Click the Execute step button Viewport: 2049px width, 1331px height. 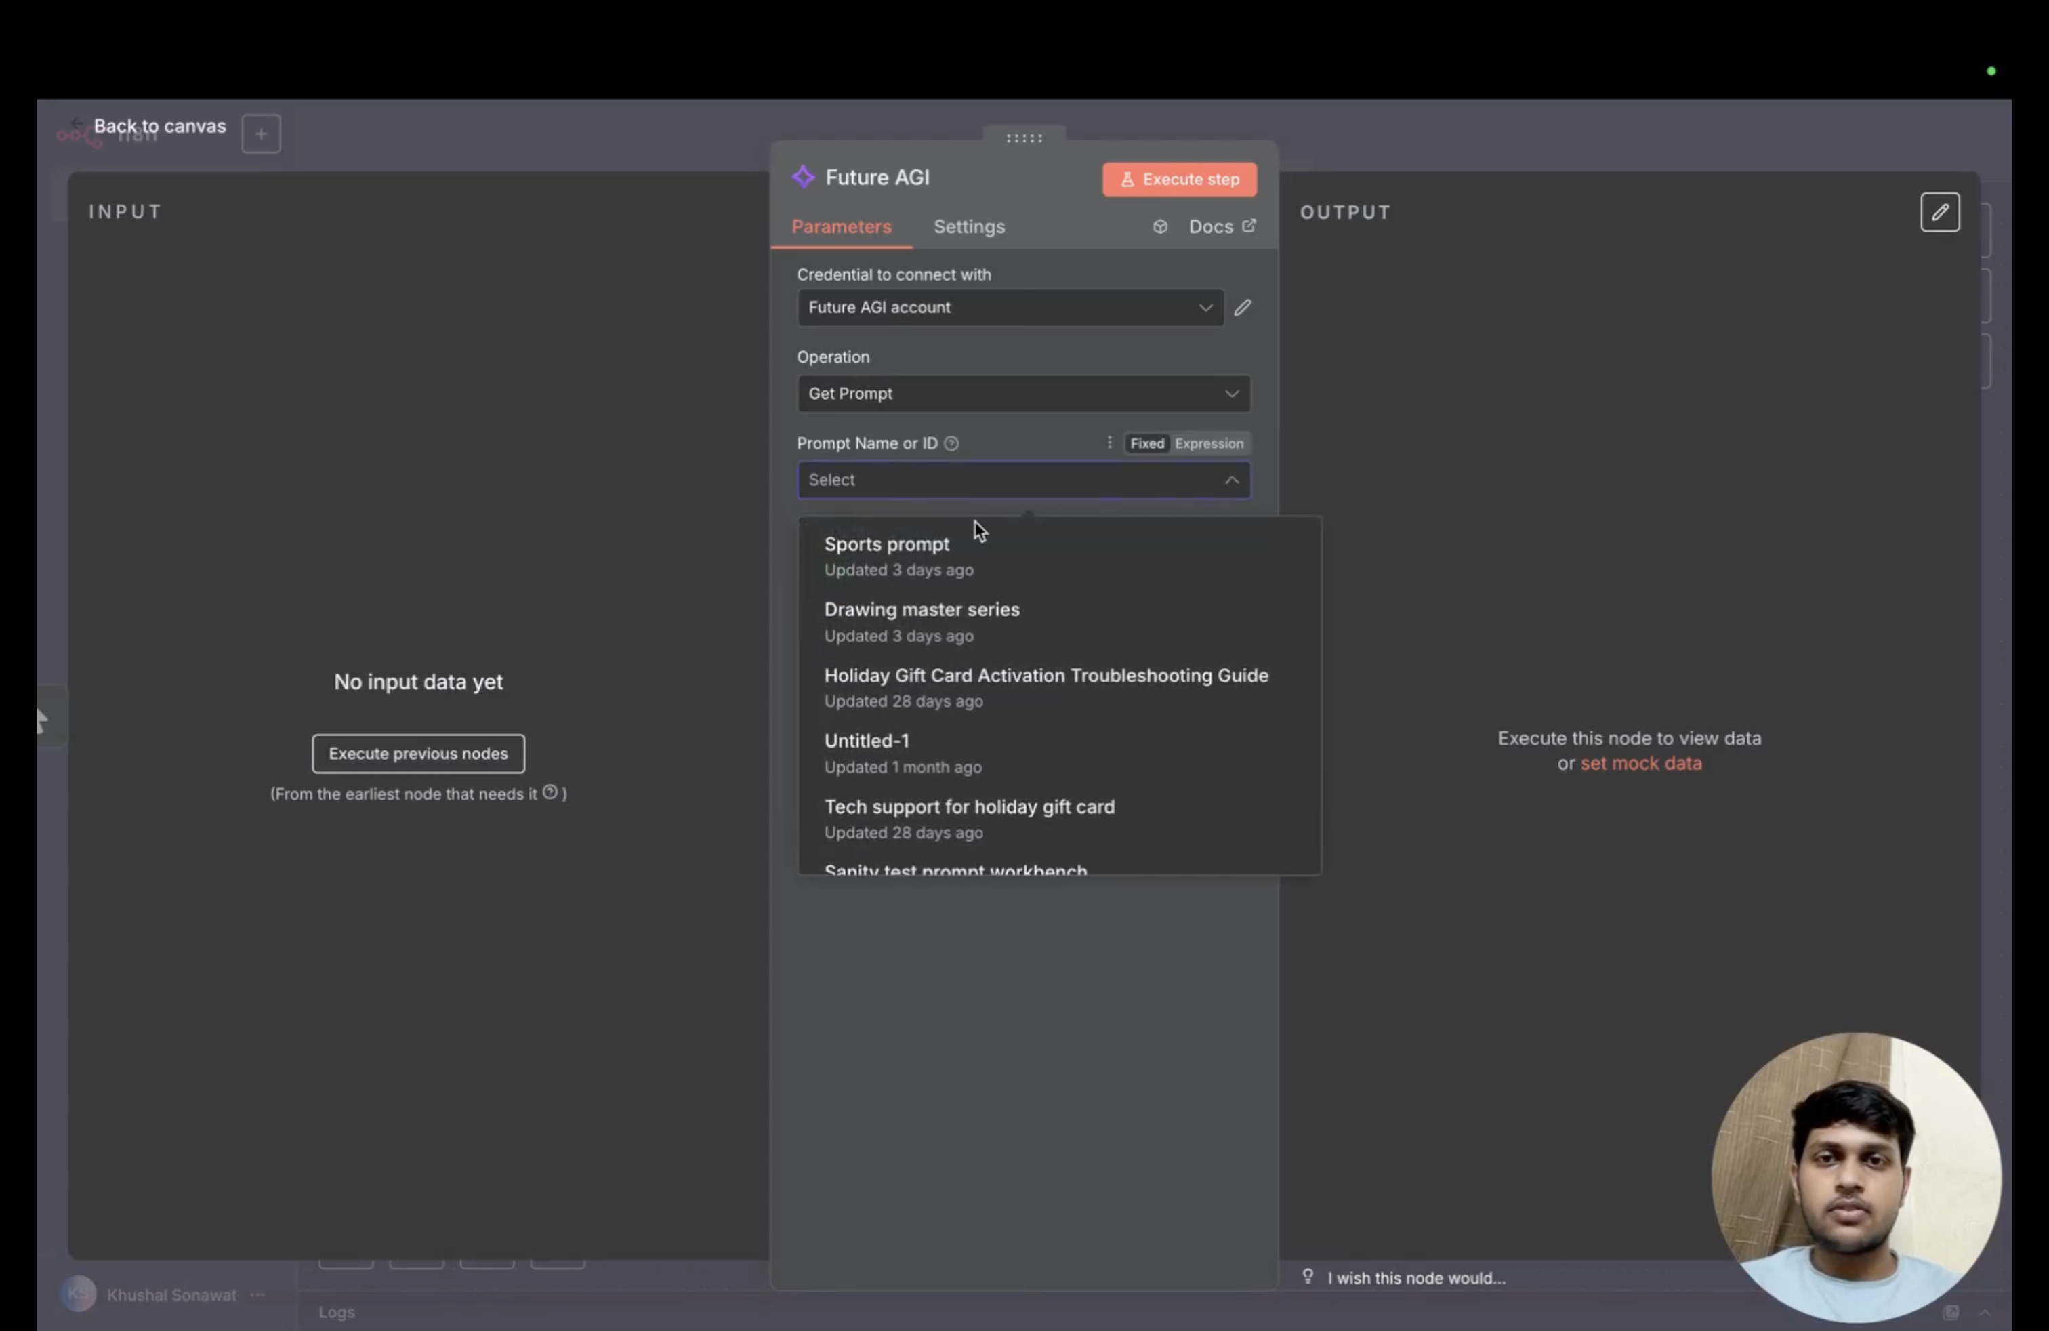[x=1178, y=179]
